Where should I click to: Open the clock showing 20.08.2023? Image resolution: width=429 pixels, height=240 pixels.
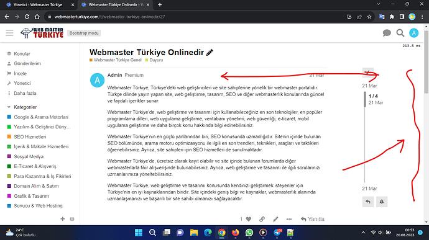click(405, 233)
